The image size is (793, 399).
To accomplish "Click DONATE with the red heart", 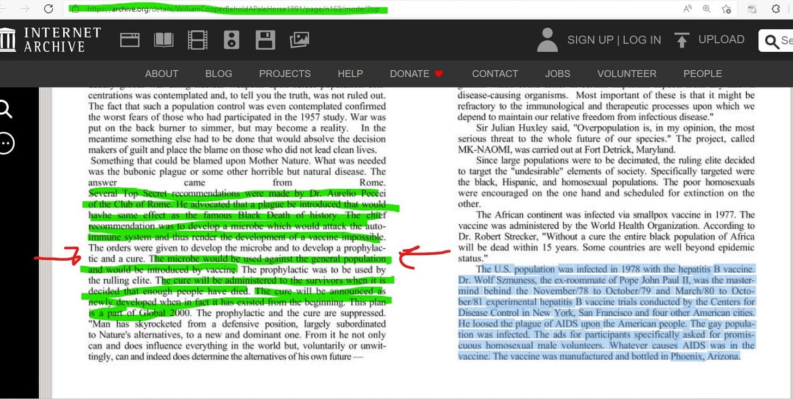I will tap(417, 73).
